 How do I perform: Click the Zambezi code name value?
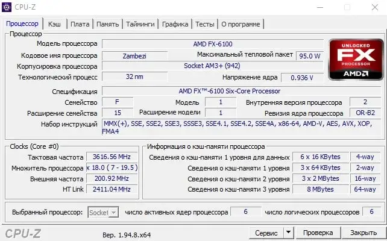(134, 56)
